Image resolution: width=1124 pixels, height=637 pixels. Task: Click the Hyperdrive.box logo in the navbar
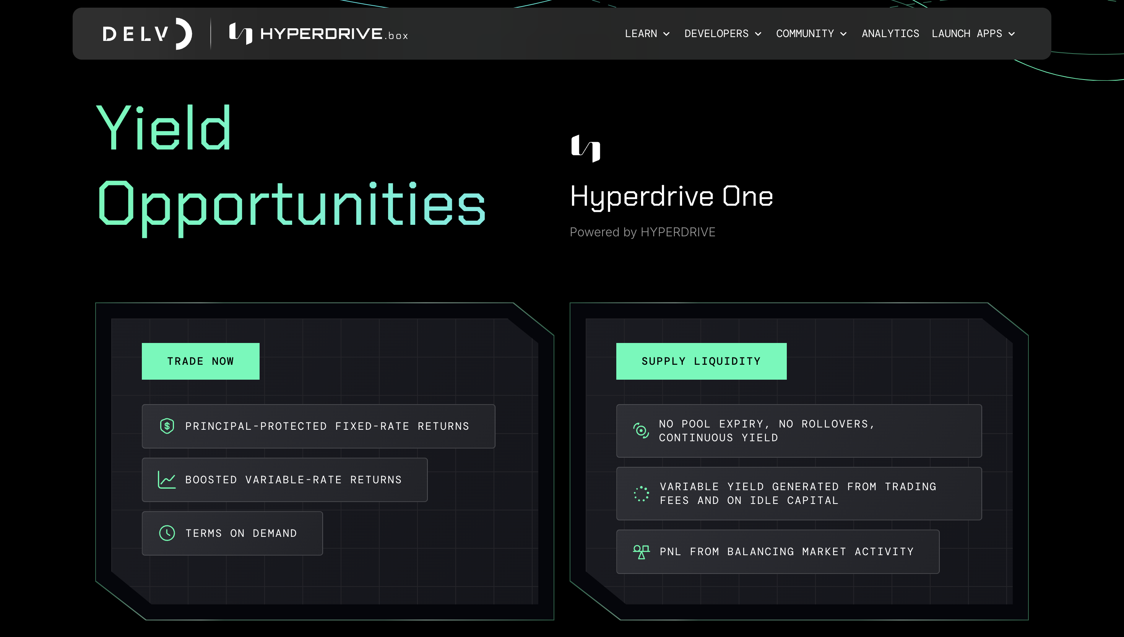coord(319,34)
